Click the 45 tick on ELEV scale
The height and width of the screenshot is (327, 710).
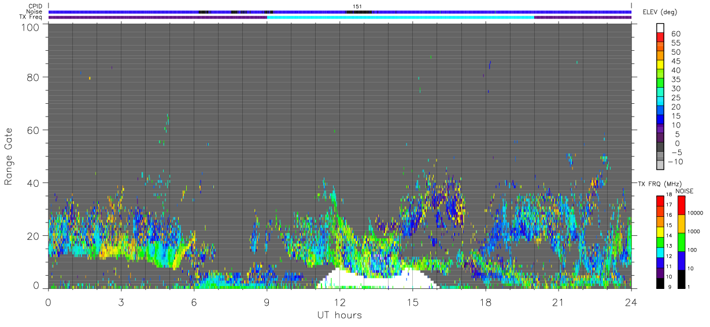point(675,61)
